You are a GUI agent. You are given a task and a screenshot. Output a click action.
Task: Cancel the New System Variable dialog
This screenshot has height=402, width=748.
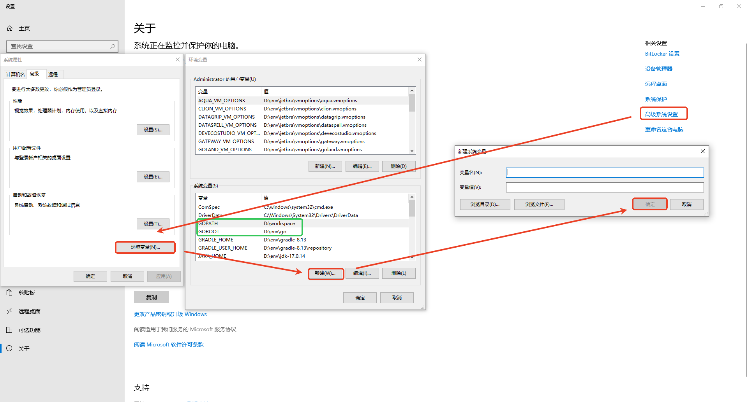(687, 204)
